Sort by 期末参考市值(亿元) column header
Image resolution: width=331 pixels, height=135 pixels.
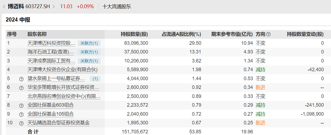(x=232, y=34)
